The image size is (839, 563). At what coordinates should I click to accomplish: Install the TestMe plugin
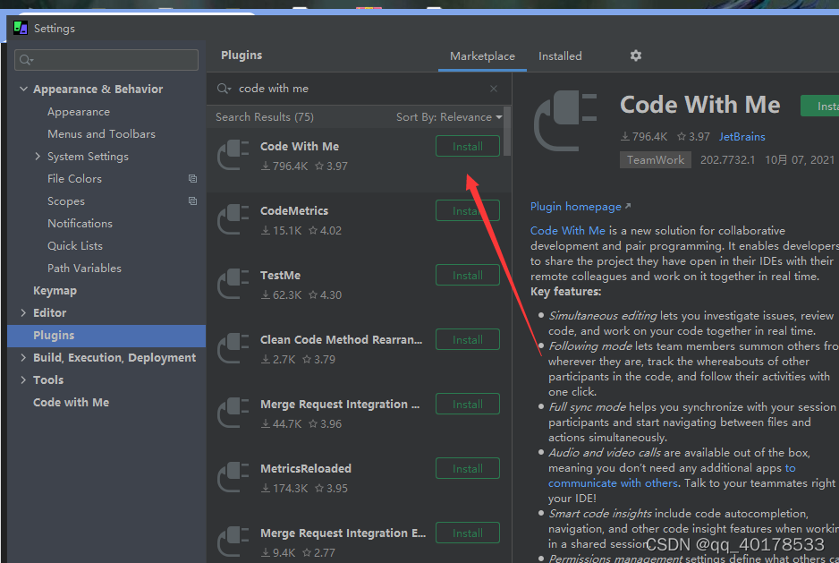coord(468,275)
